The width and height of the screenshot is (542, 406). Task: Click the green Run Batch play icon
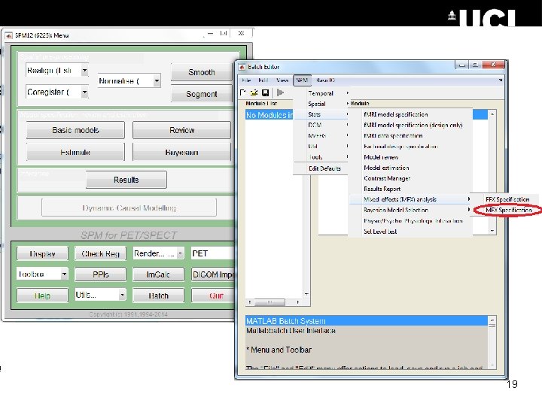tap(280, 92)
